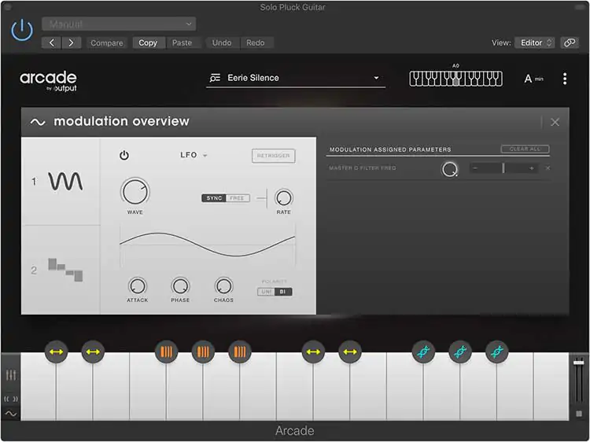The height and width of the screenshot is (442, 590).
Task: Click the rightmost teal DNA modifier key
Action: tap(497, 352)
